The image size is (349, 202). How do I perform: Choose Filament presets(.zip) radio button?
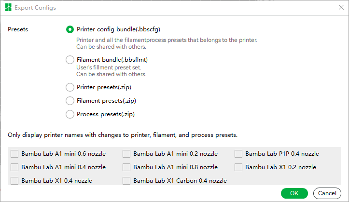click(70, 101)
